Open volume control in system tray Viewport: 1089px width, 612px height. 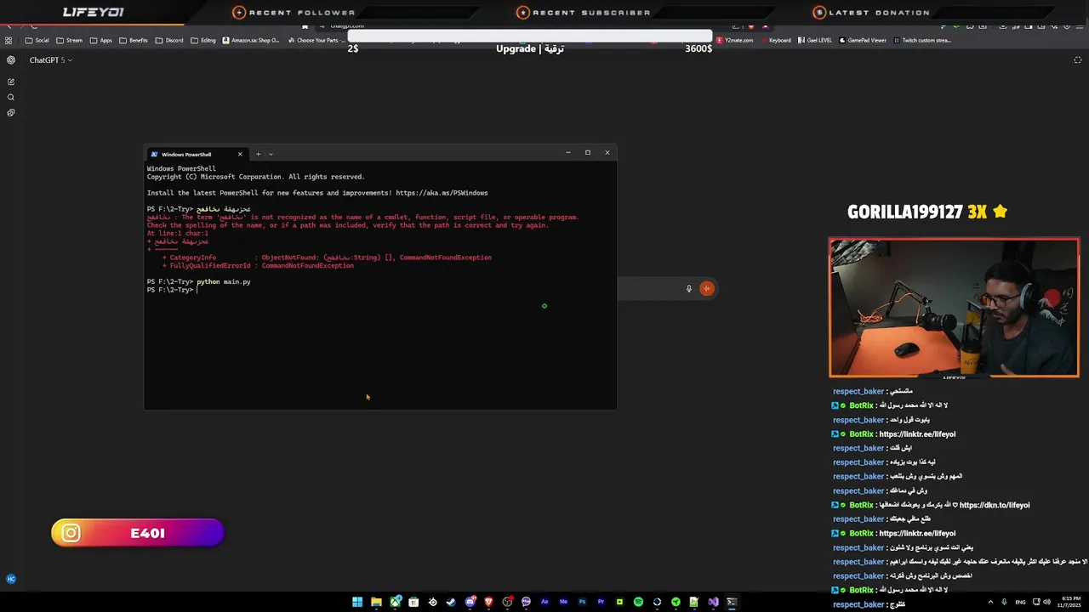(1046, 602)
